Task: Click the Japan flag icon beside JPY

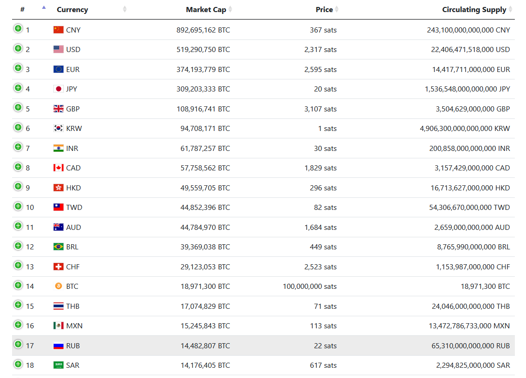Action: (x=58, y=89)
